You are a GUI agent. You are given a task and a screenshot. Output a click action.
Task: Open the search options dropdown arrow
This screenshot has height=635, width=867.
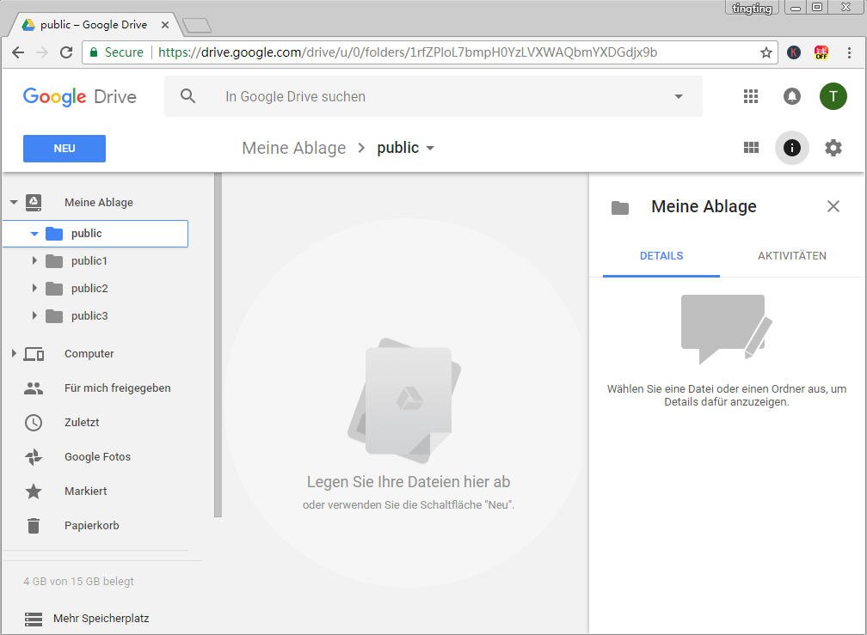(x=679, y=96)
